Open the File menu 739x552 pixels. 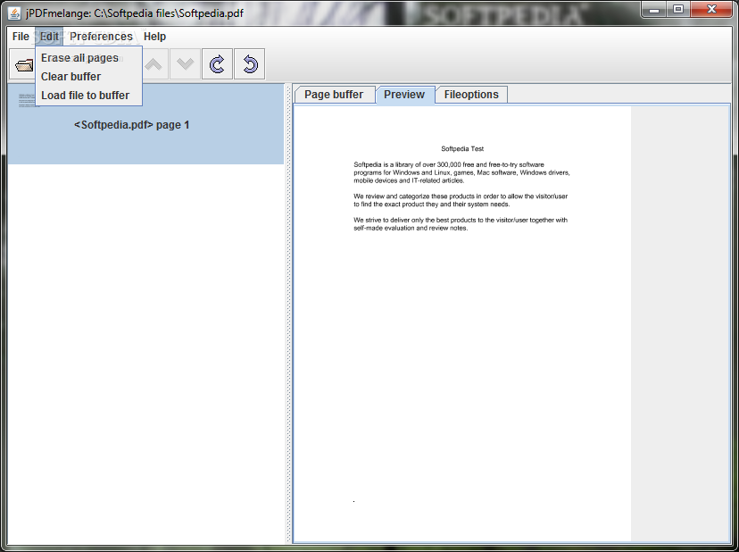pyautogui.click(x=21, y=37)
